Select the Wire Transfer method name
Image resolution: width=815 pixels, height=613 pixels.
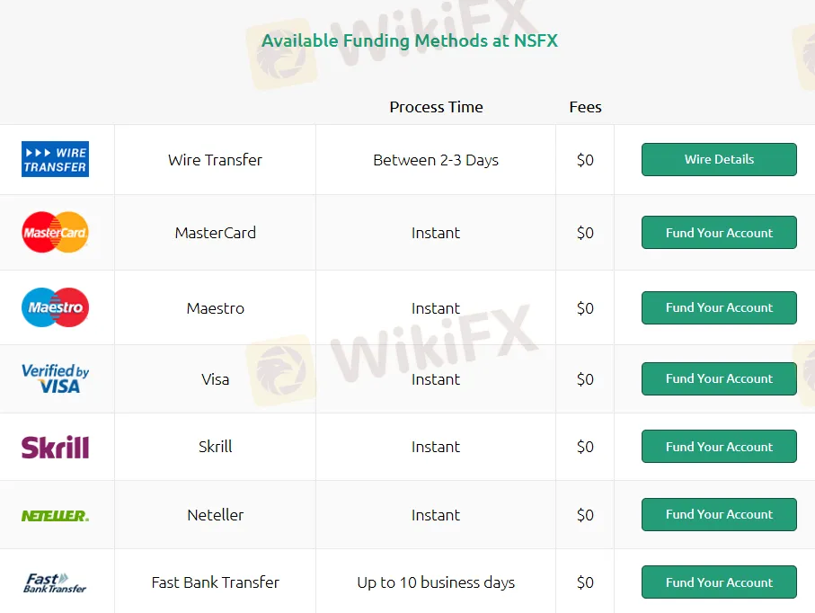(215, 160)
